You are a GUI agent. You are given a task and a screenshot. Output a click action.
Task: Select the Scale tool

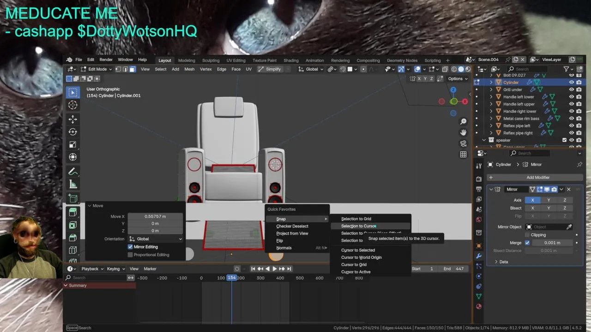[x=73, y=145]
